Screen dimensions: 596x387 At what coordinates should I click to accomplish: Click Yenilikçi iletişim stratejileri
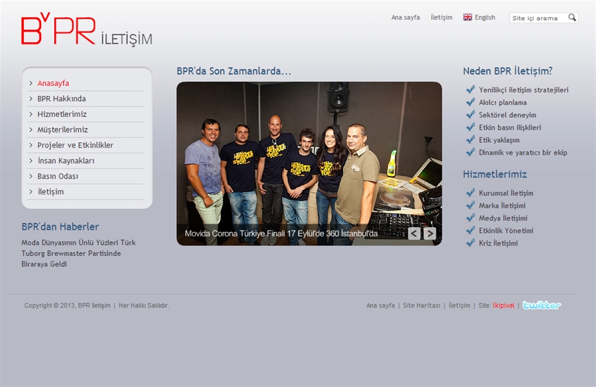[x=523, y=90]
